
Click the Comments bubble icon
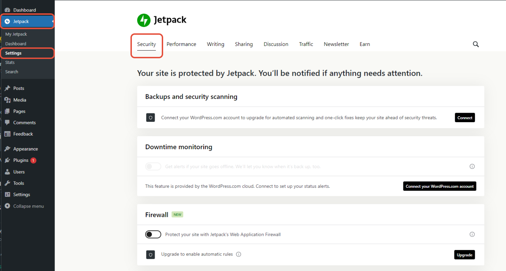(x=7, y=123)
